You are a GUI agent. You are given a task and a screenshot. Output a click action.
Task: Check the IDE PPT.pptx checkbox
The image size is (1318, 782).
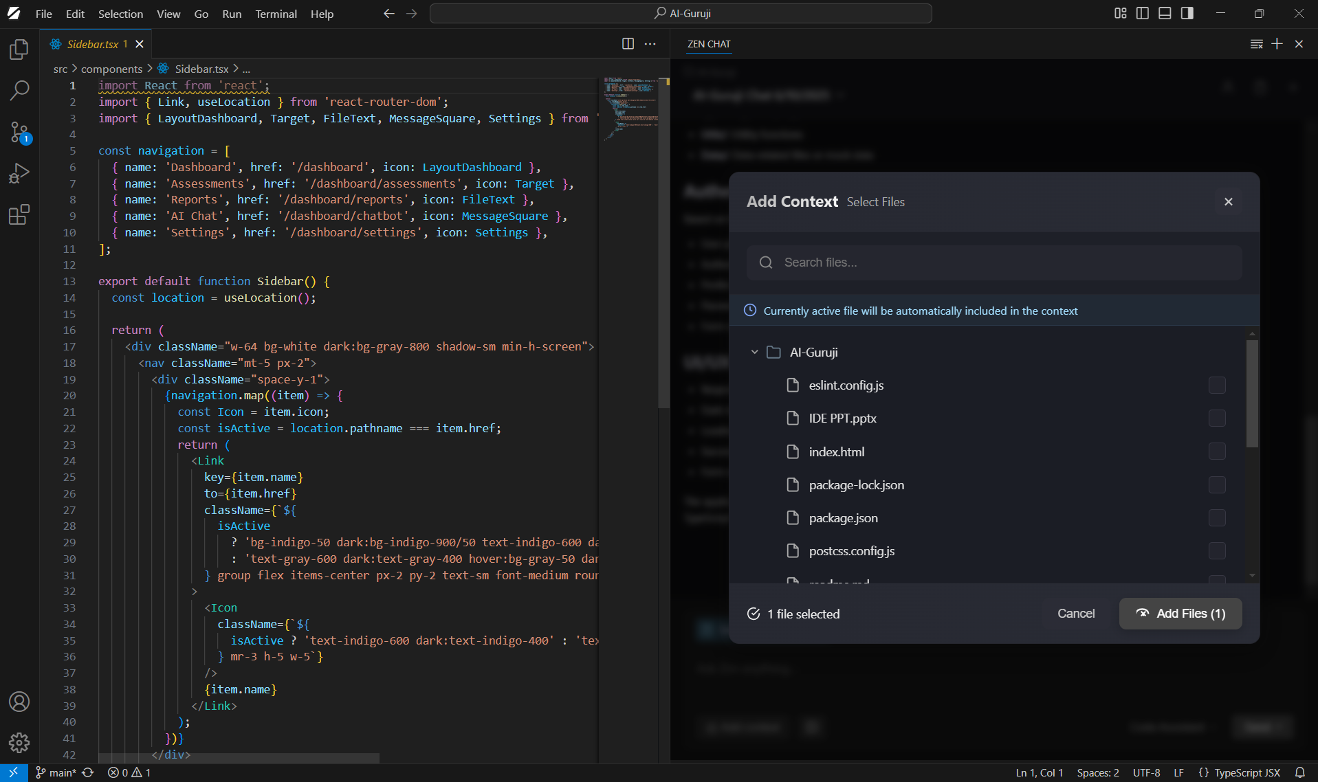tap(1217, 418)
